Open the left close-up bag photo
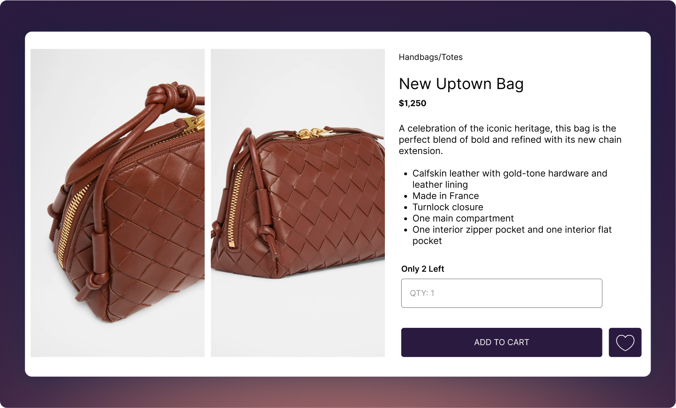Screen dimensions: 676x408 pos(118,203)
